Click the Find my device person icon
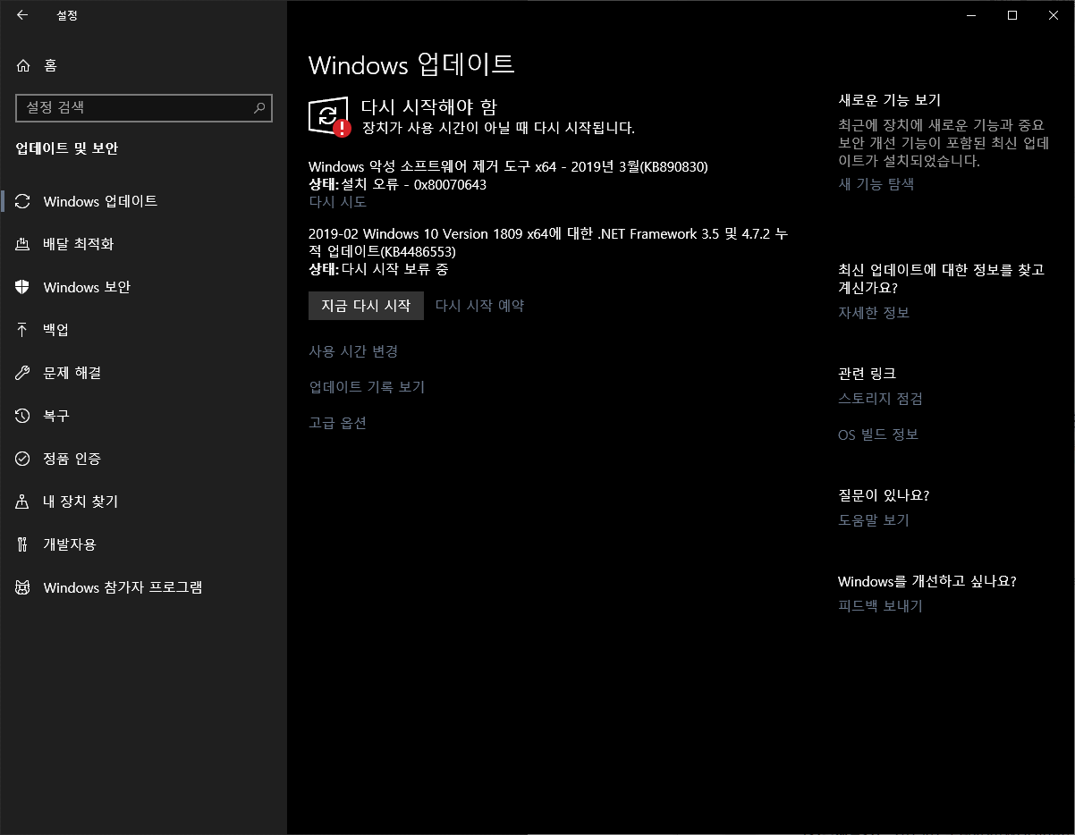 [24, 502]
